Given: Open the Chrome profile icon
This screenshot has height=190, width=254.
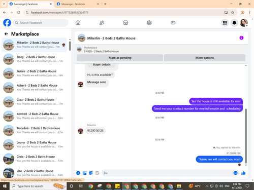Looking at the screenshot, I should point(242,12).
